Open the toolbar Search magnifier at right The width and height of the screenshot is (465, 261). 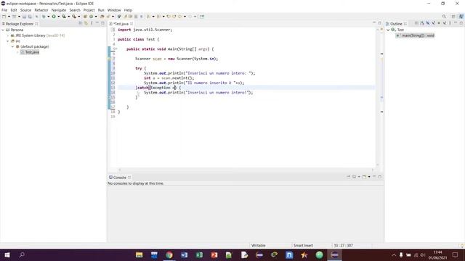[444, 17]
